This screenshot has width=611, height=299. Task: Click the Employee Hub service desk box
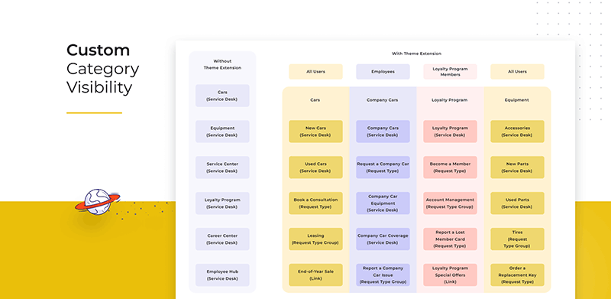[x=222, y=275]
